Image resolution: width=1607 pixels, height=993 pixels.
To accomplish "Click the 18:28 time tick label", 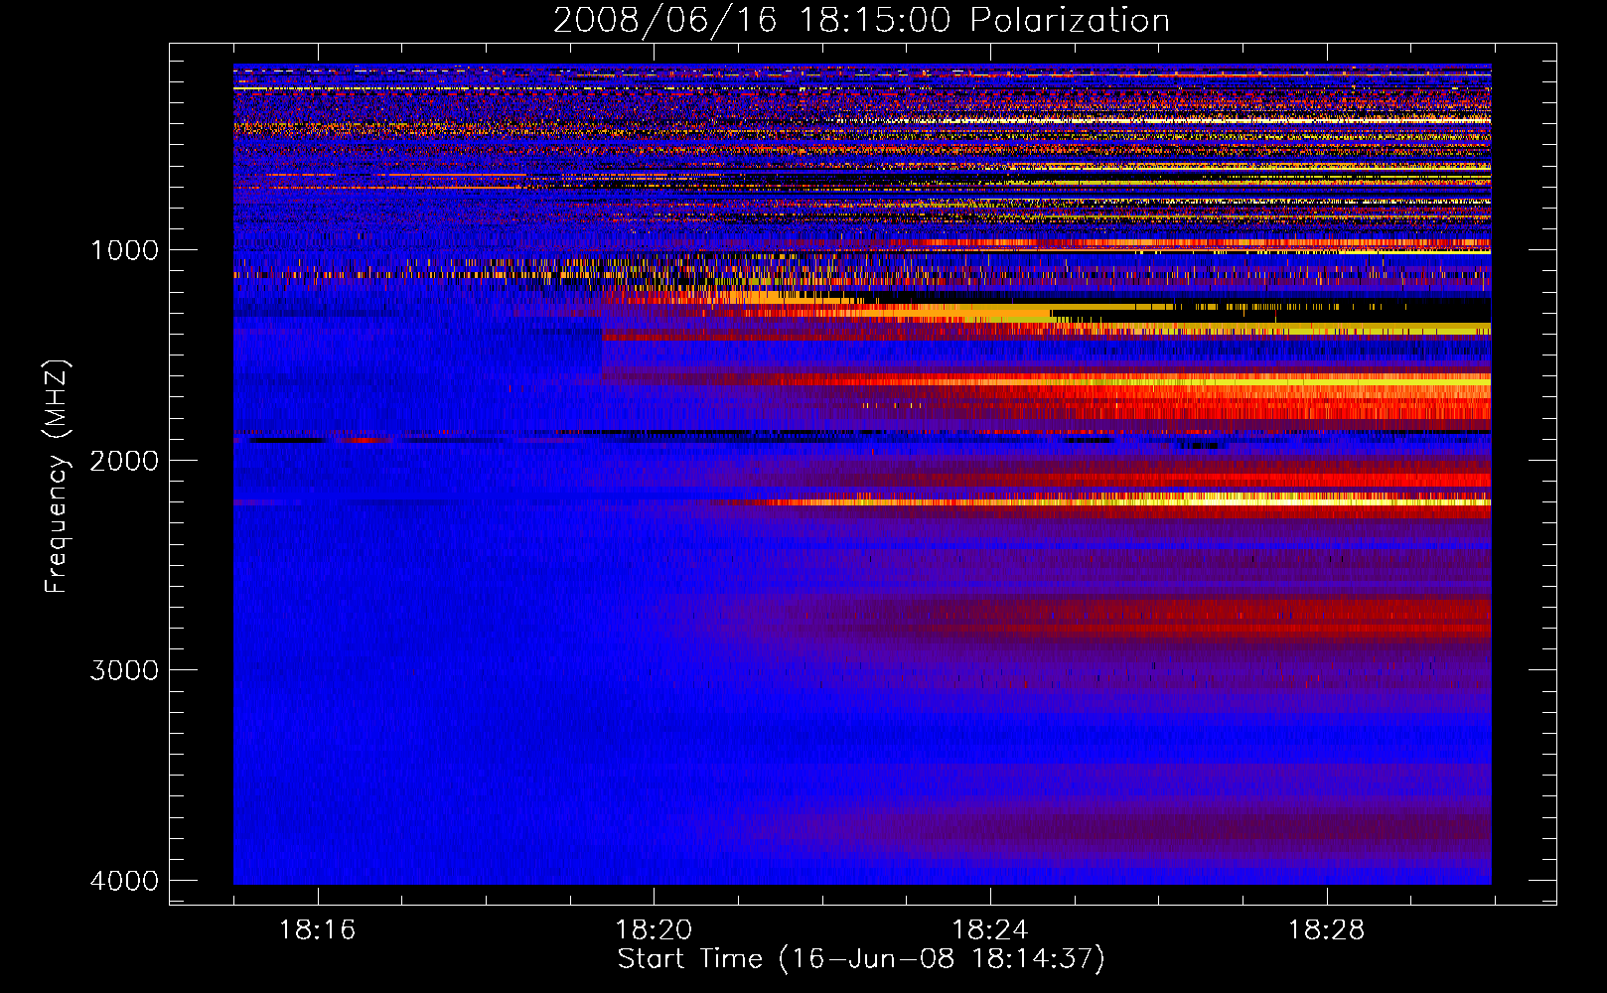I will 1327,930.
